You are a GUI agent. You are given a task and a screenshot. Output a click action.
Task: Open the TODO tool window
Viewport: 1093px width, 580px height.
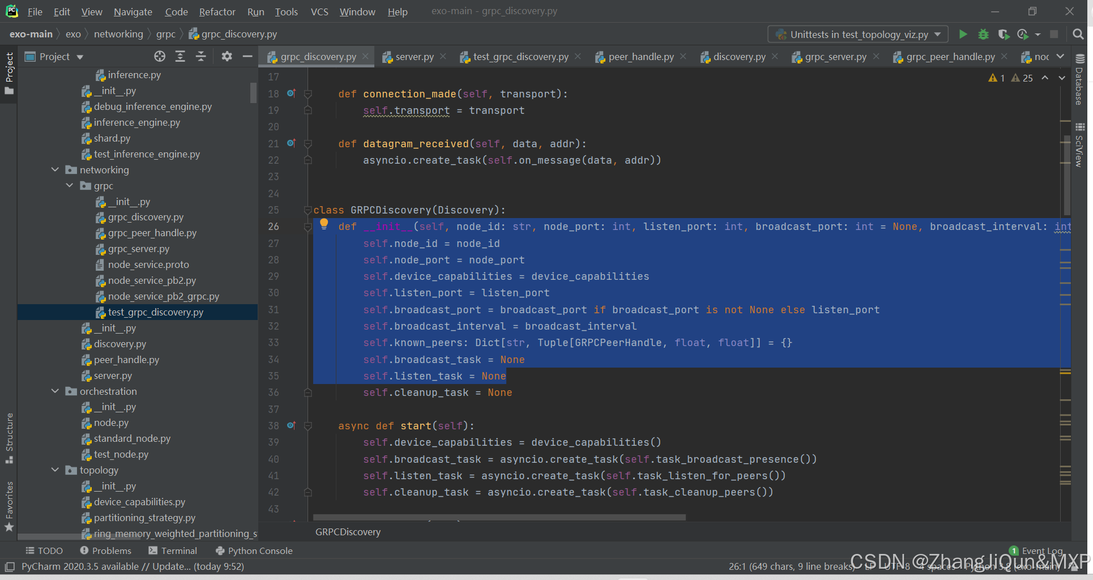click(x=44, y=551)
